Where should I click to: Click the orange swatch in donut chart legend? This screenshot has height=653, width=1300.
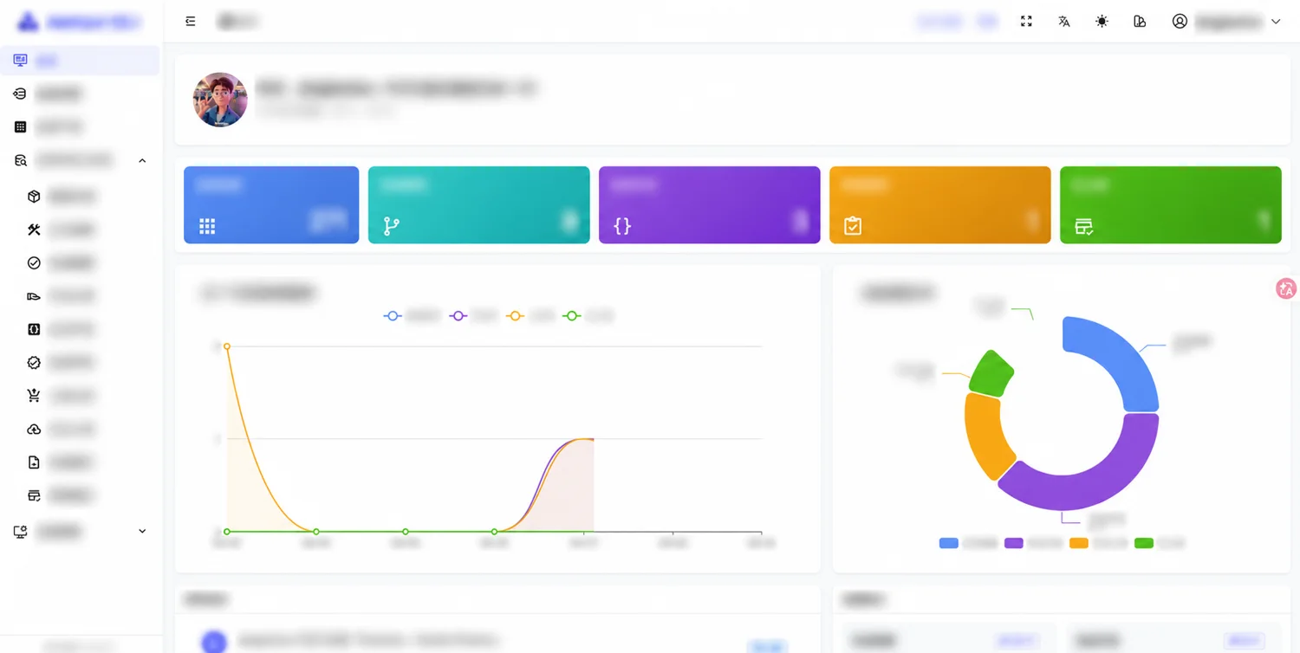point(1079,543)
